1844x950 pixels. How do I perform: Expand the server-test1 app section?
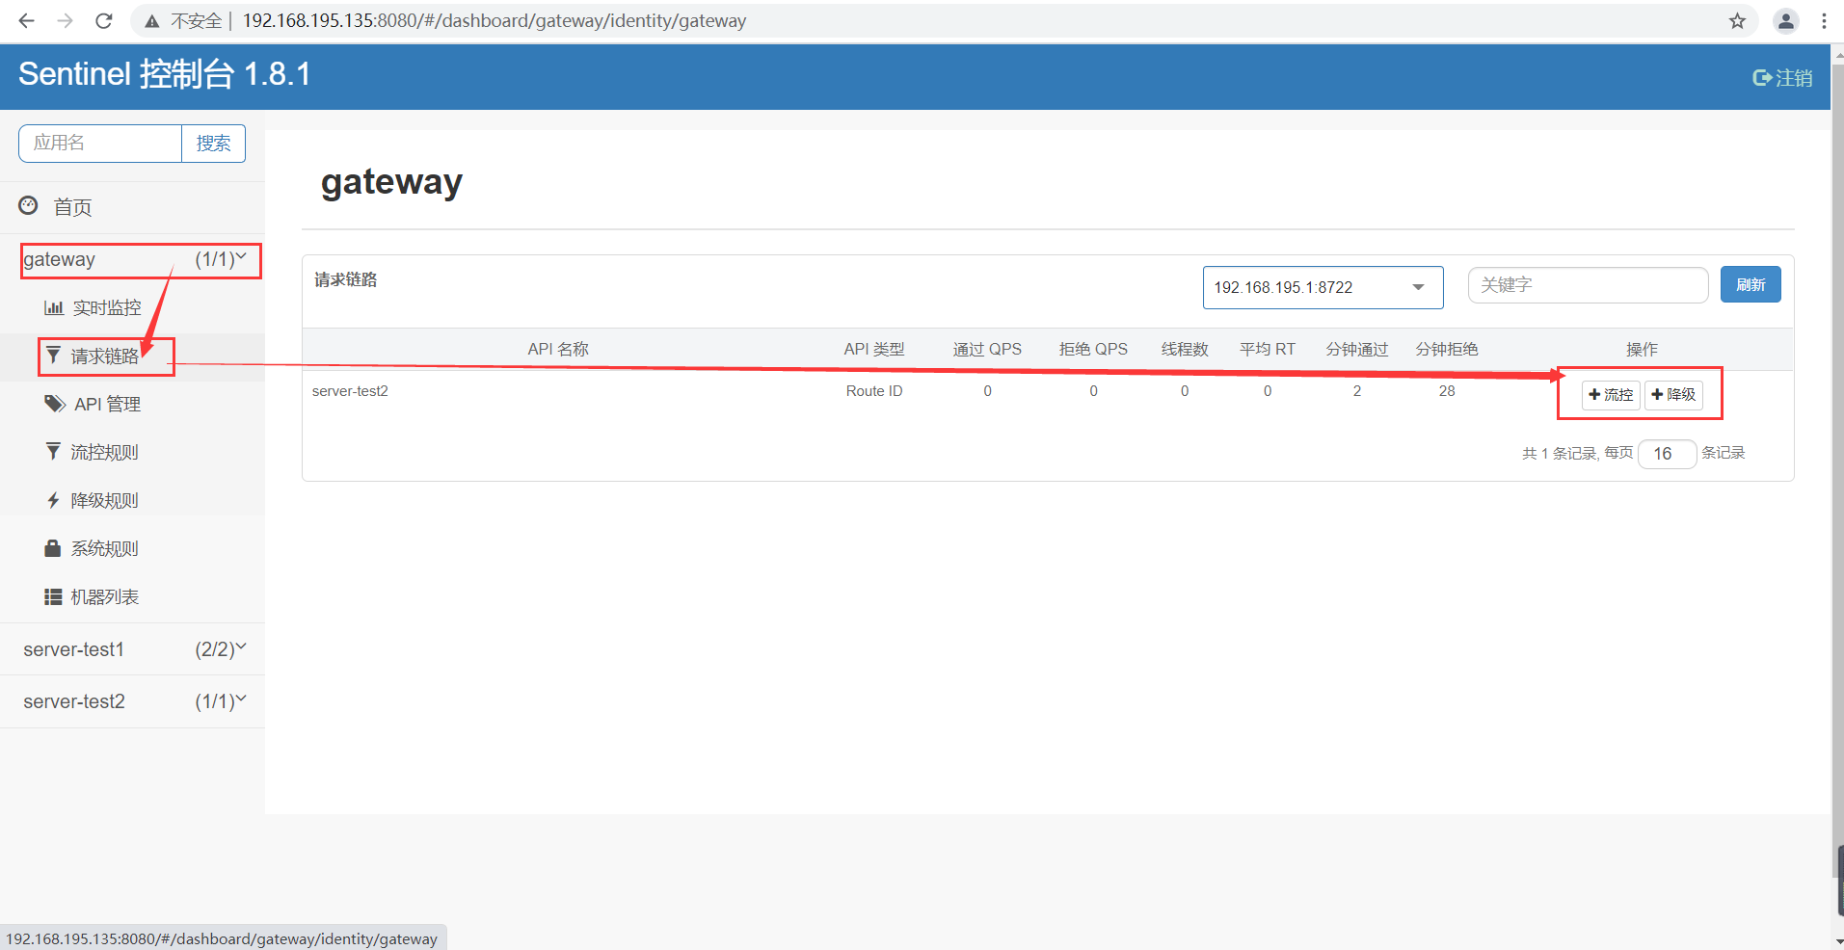click(132, 649)
